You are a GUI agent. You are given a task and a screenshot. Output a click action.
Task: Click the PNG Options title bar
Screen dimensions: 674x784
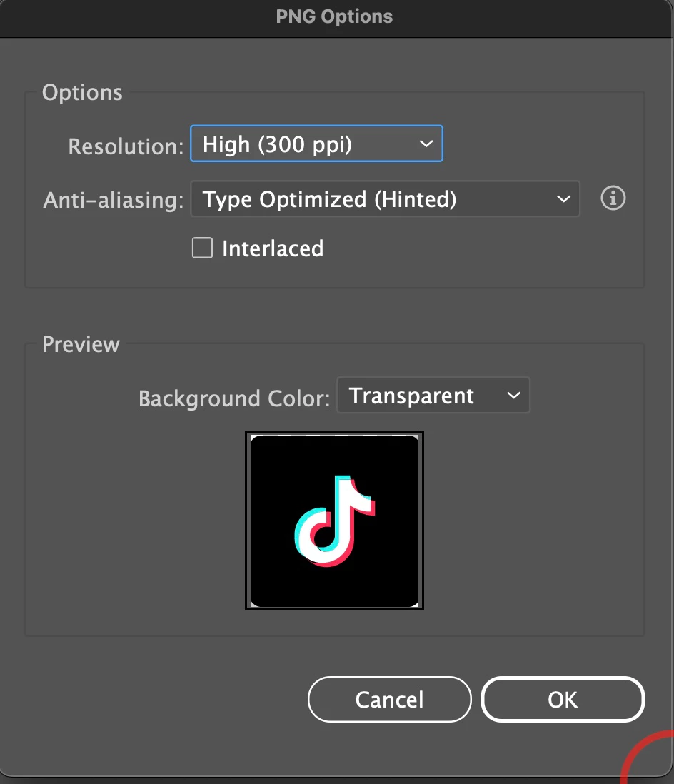(334, 17)
